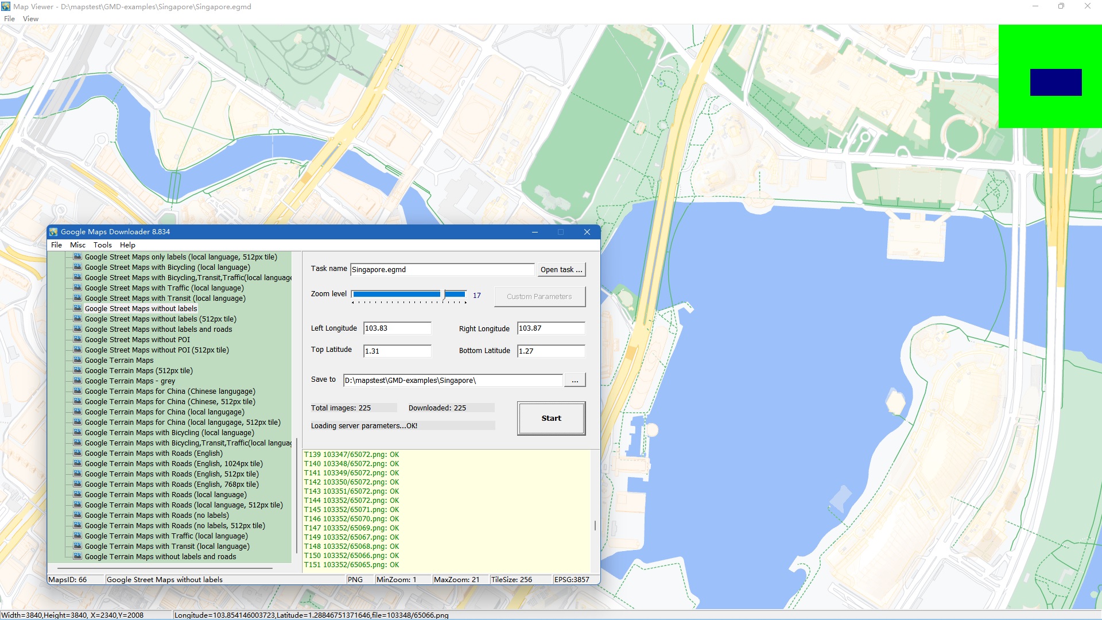Image resolution: width=1102 pixels, height=620 pixels.
Task: Click icon beside Google Street Maps with Bicycling (local language)
Action: 77,267
